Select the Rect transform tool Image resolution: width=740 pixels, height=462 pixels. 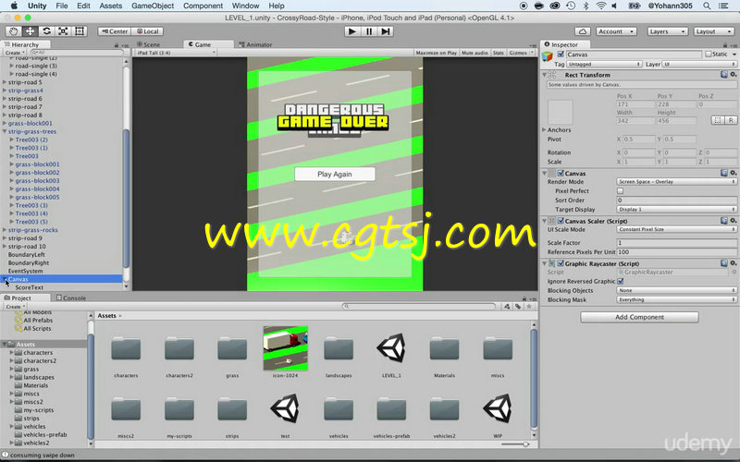pyautogui.click(x=80, y=31)
